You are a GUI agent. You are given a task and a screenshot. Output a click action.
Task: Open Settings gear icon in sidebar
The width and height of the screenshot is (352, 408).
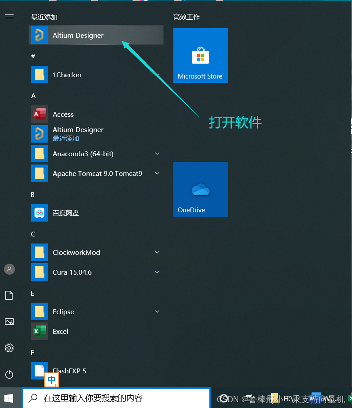[x=9, y=348]
